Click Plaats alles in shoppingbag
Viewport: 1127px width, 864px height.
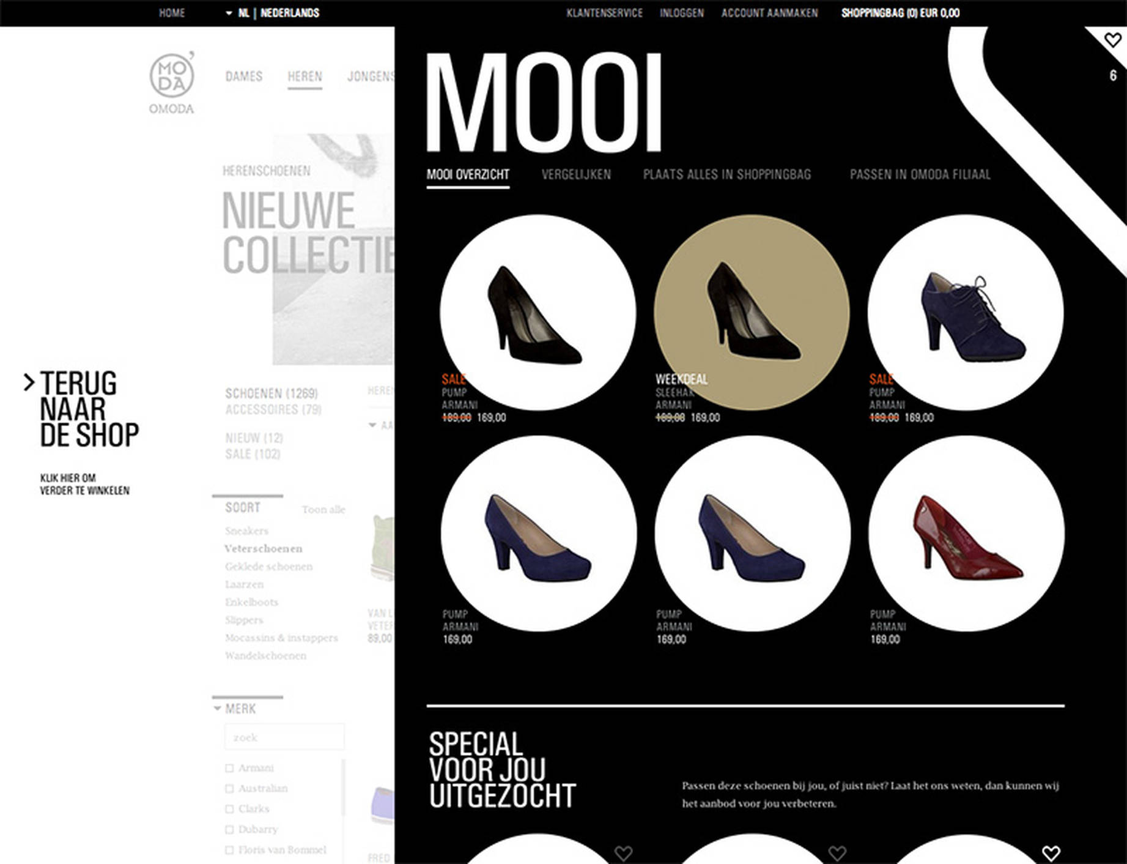coord(727,174)
